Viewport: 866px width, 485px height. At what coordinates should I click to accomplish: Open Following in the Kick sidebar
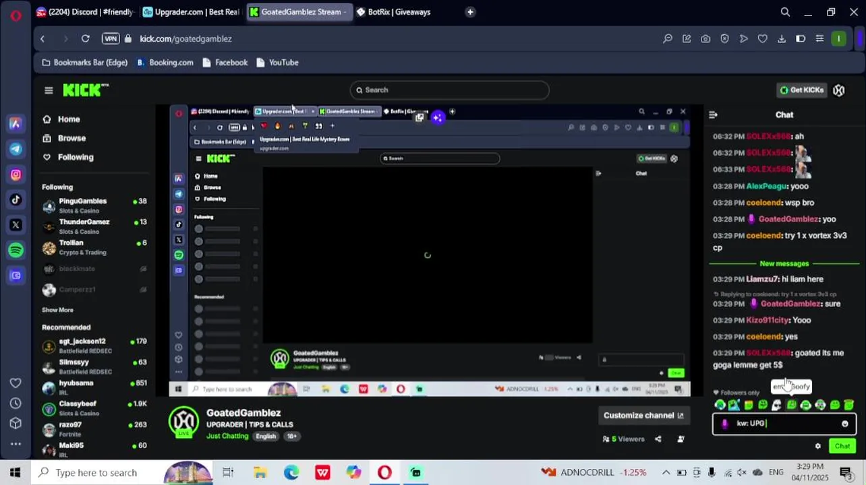pyautogui.click(x=68, y=157)
